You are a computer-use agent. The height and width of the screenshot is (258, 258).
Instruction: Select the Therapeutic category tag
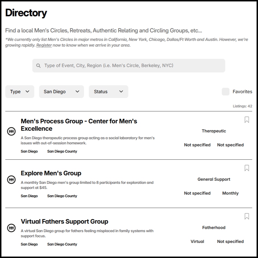tap(214, 131)
